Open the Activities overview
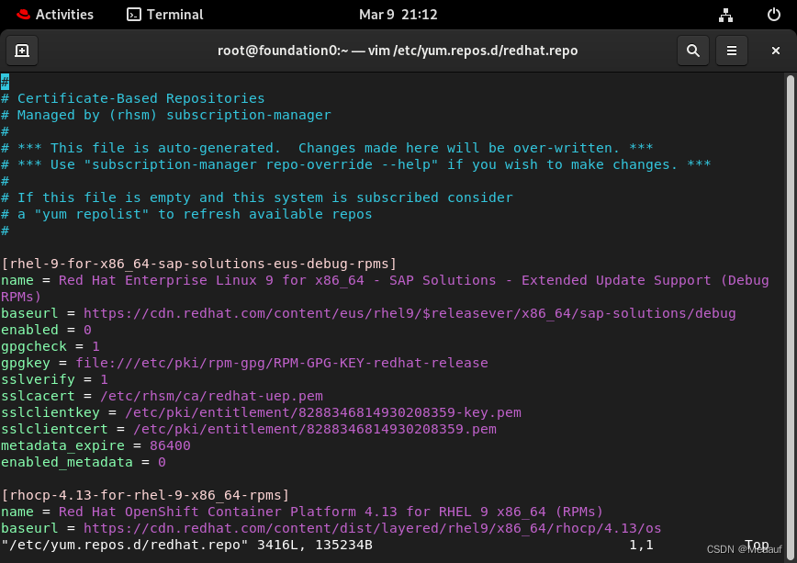 [x=64, y=15]
